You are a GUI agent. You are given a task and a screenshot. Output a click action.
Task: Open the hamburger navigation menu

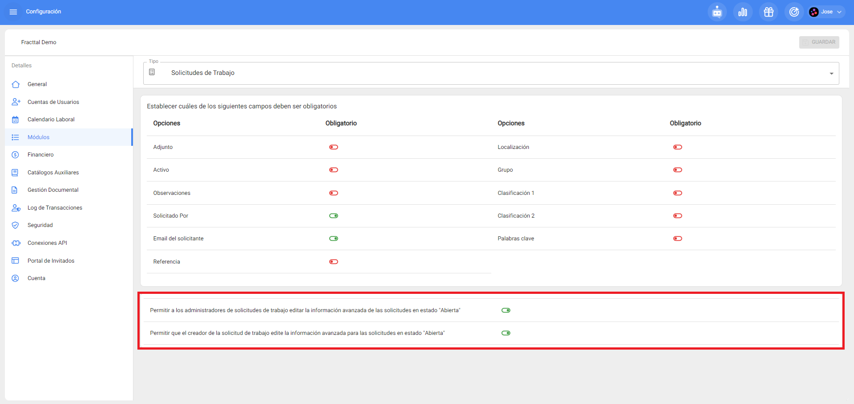pyautogui.click(x=13, y=12)
